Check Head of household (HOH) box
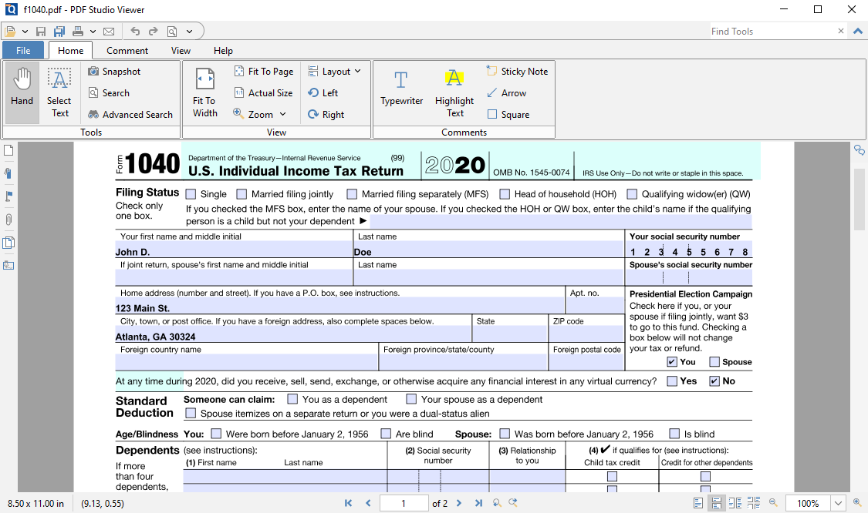 505,194
